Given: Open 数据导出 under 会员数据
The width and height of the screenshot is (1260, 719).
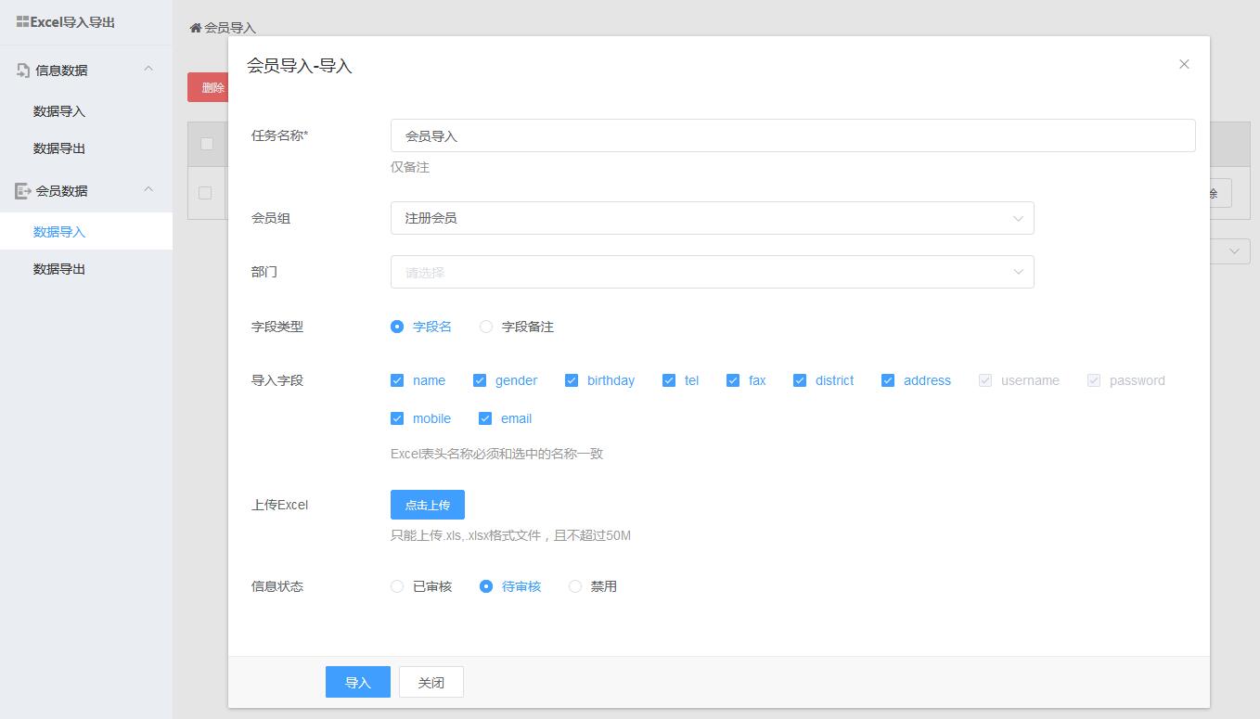Looking at the screenshot, I should [59, 269].
